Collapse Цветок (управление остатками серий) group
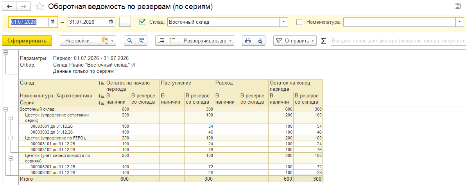Image resolution: width=466 pixels, height=185 pixels. [x=11, y=118]
